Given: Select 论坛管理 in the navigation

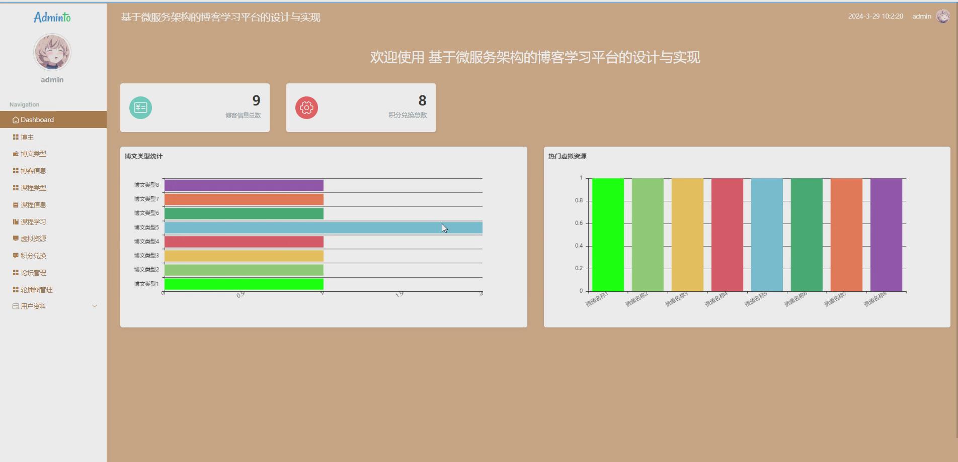Looking at the screenshot, I should tap(33, 272).
